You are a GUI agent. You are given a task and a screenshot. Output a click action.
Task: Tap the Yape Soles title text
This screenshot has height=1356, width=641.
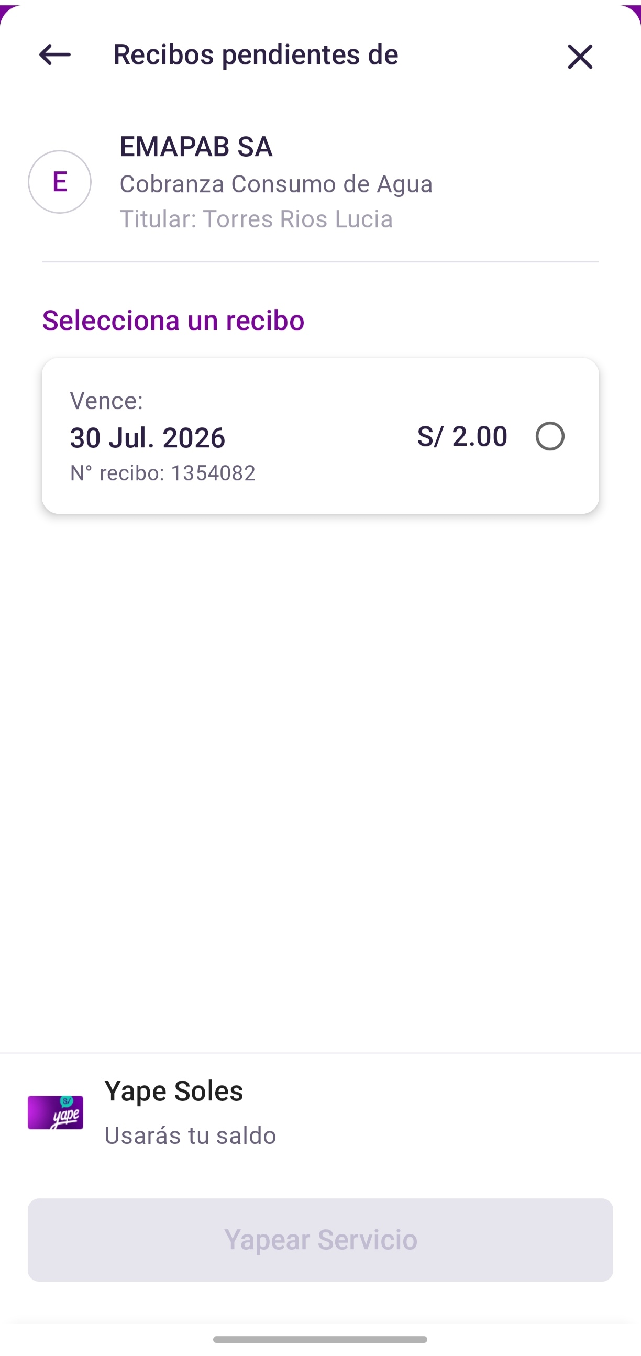pyautogui.click(x=174, y=1090)
